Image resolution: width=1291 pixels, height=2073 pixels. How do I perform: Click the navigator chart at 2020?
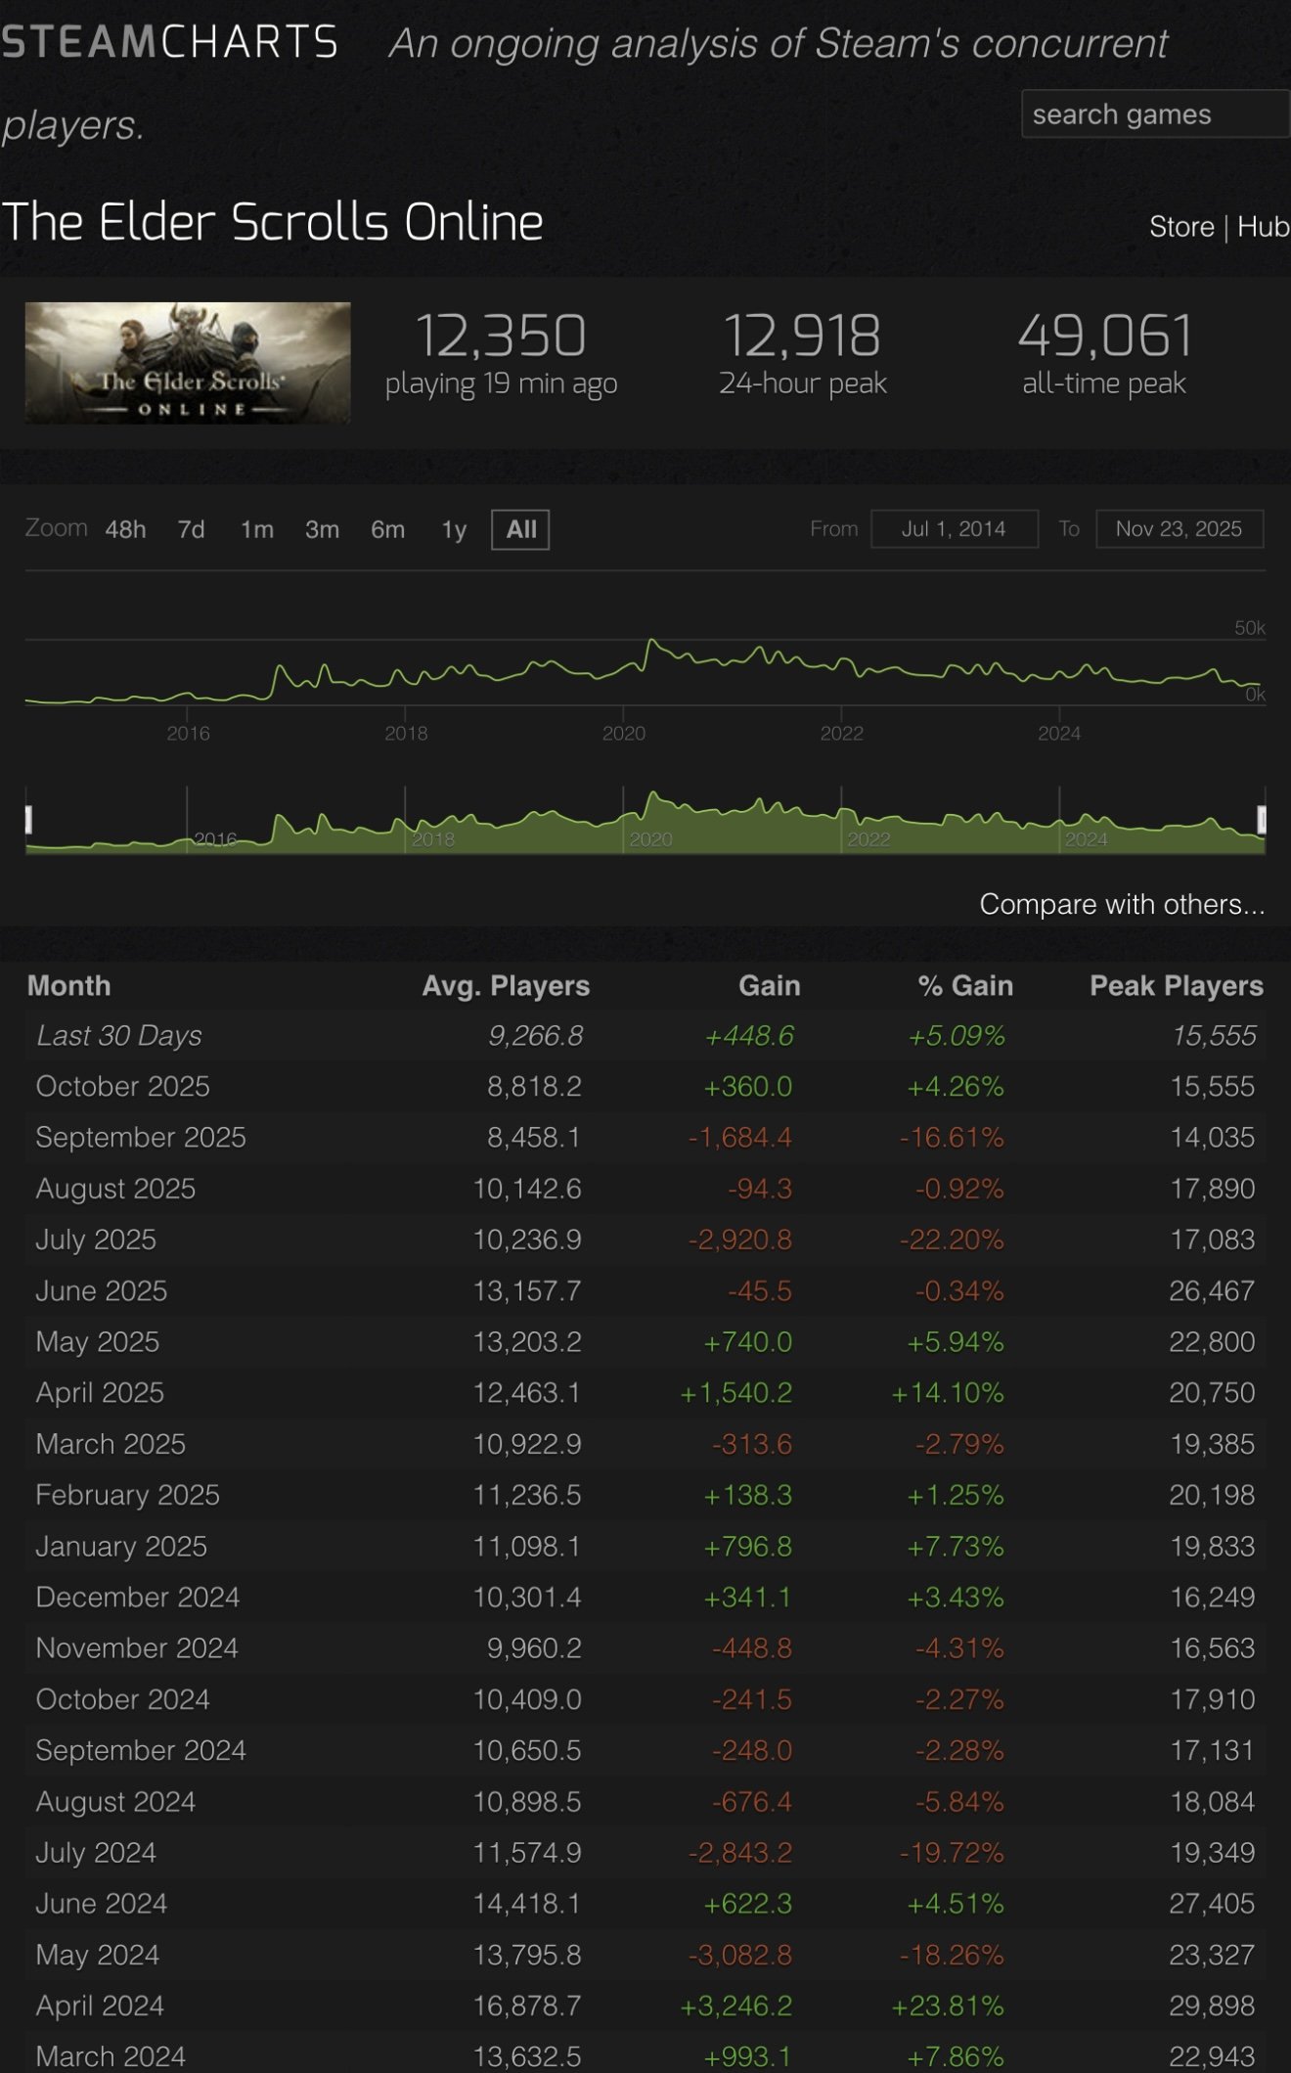pyautogui.click(x=650, y=839)
